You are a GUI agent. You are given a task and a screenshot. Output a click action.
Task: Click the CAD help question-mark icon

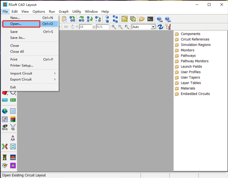[159, 19]
